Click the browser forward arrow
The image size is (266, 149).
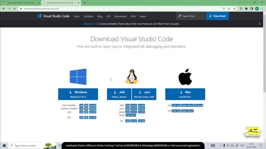pyautogui.click(x=9, y=9)
